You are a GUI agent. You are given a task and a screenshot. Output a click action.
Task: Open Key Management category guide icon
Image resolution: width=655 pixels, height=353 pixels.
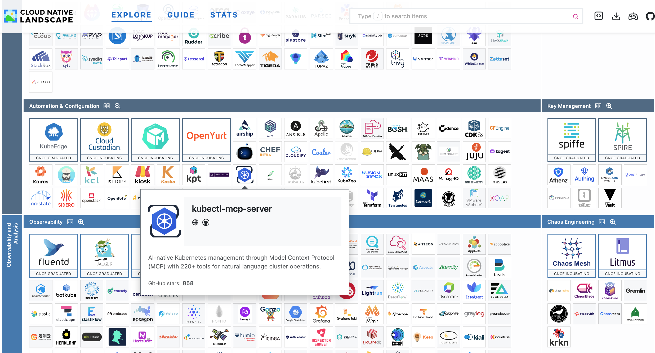598,106
